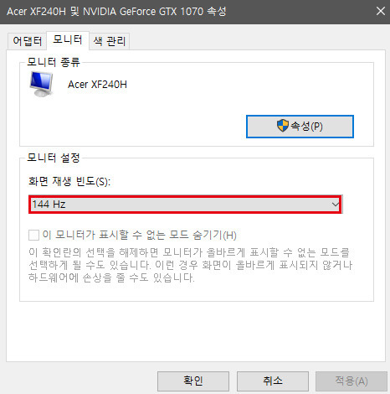This screenshot has width=390, height=394.
Task: Click the 모니터 종류 group heading
Action: coord(54,62)
